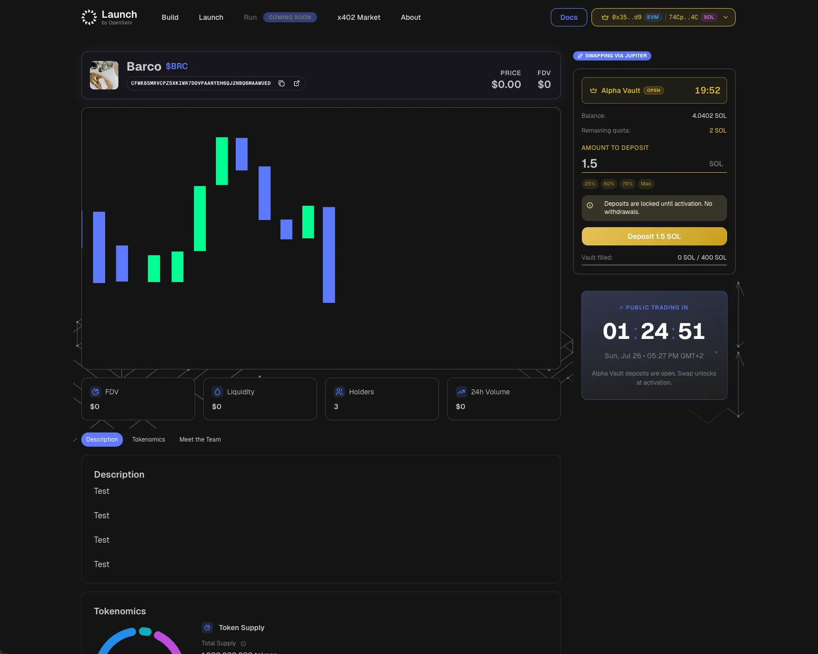
Task: Click the EVM wallet address 0x35..d9
Action: pyautogui.click(x=627, y=17)
